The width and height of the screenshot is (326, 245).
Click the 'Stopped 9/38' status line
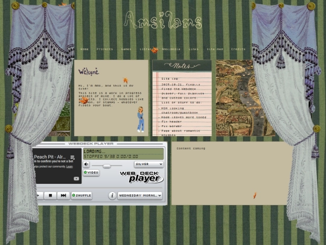pyautogui.click(x=111, y=157)
